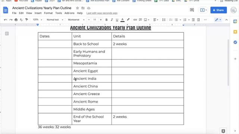239x134 pixels.
Task: Apply bulleted list formatting
Action: pos(176,20)
